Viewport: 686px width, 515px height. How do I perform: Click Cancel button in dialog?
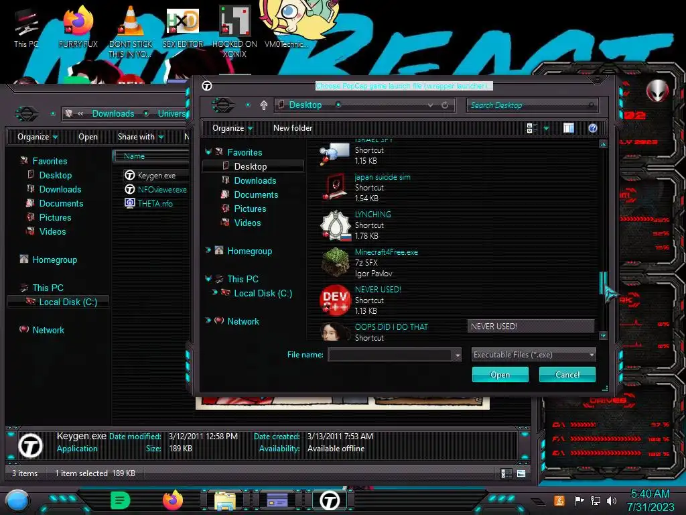point(567,375)
